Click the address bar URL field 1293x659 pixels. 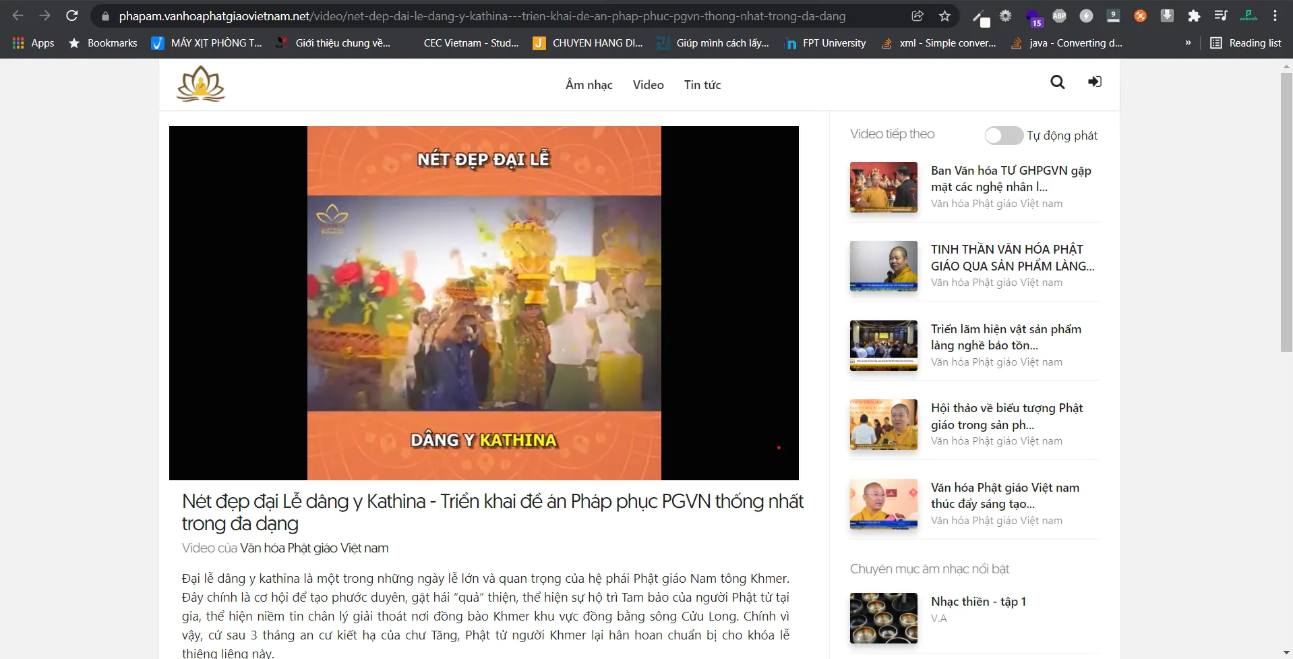point(482,16)
